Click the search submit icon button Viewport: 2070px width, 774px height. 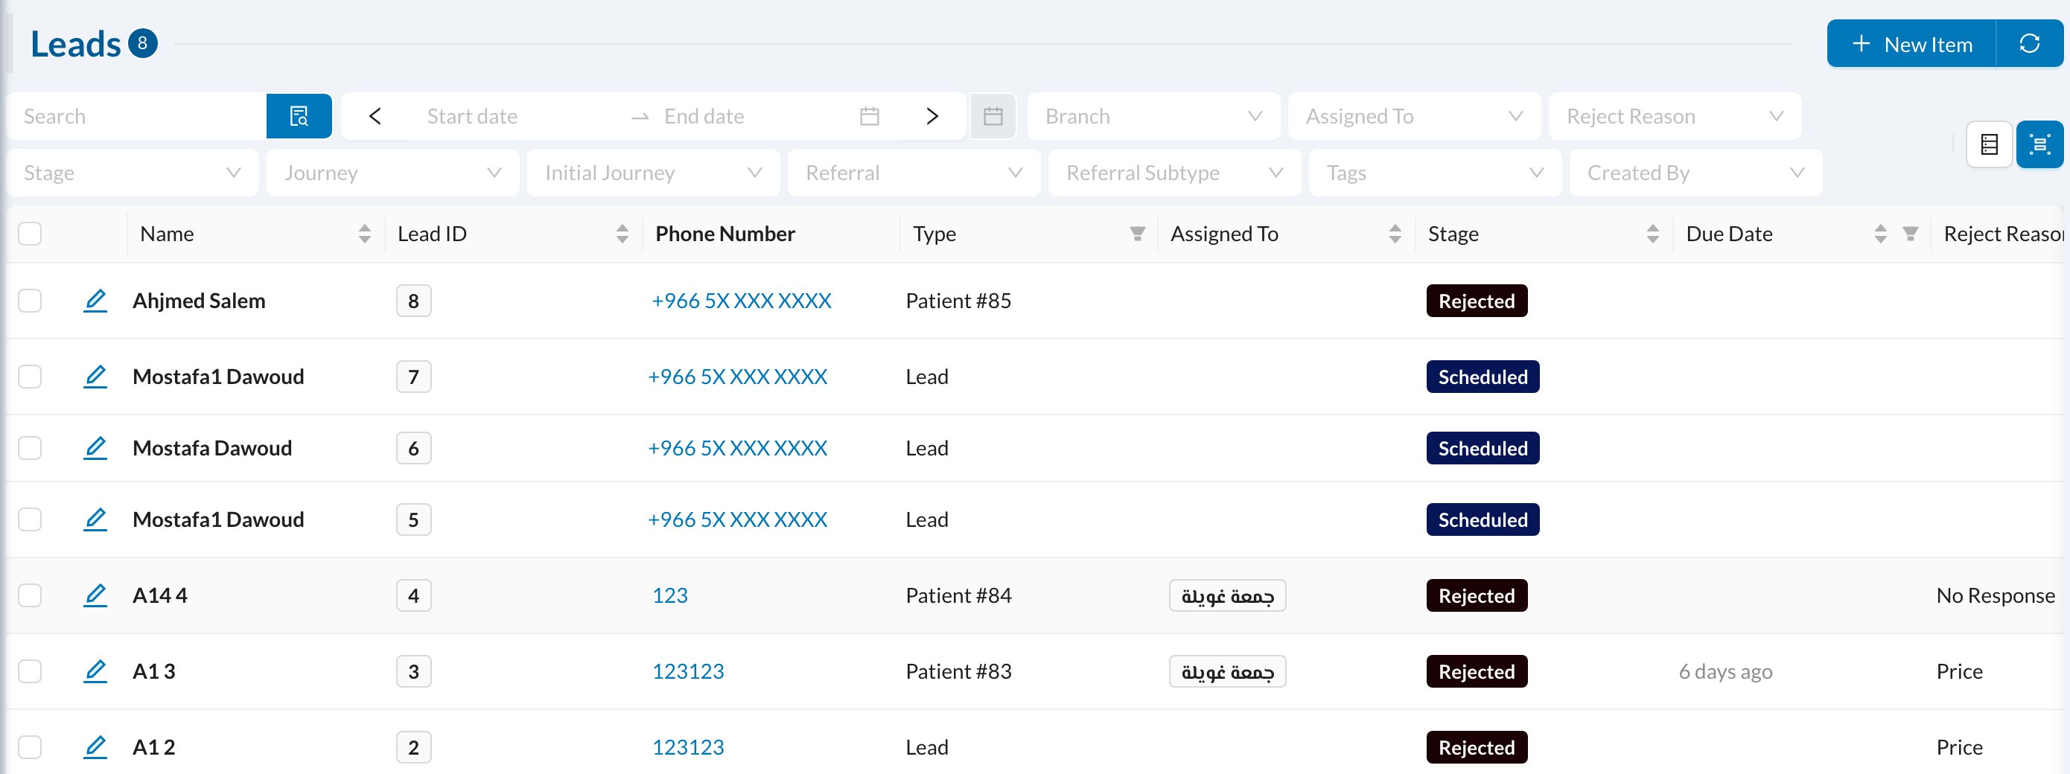click(x=299, y=116)
